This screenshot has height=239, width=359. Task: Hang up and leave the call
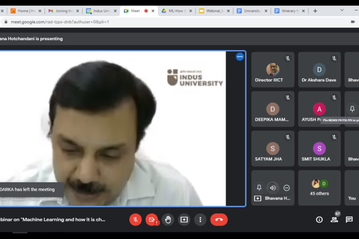(219, 219)
